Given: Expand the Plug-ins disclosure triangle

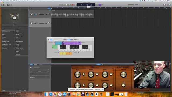Looking at the screenshot, I should (30, 77).
